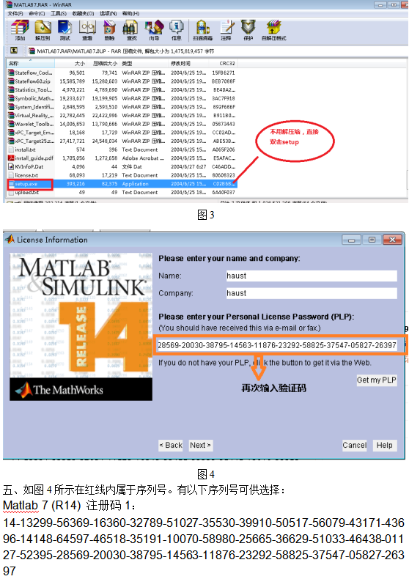Sort by the 修改时间 column header

(x=189, y=63)
